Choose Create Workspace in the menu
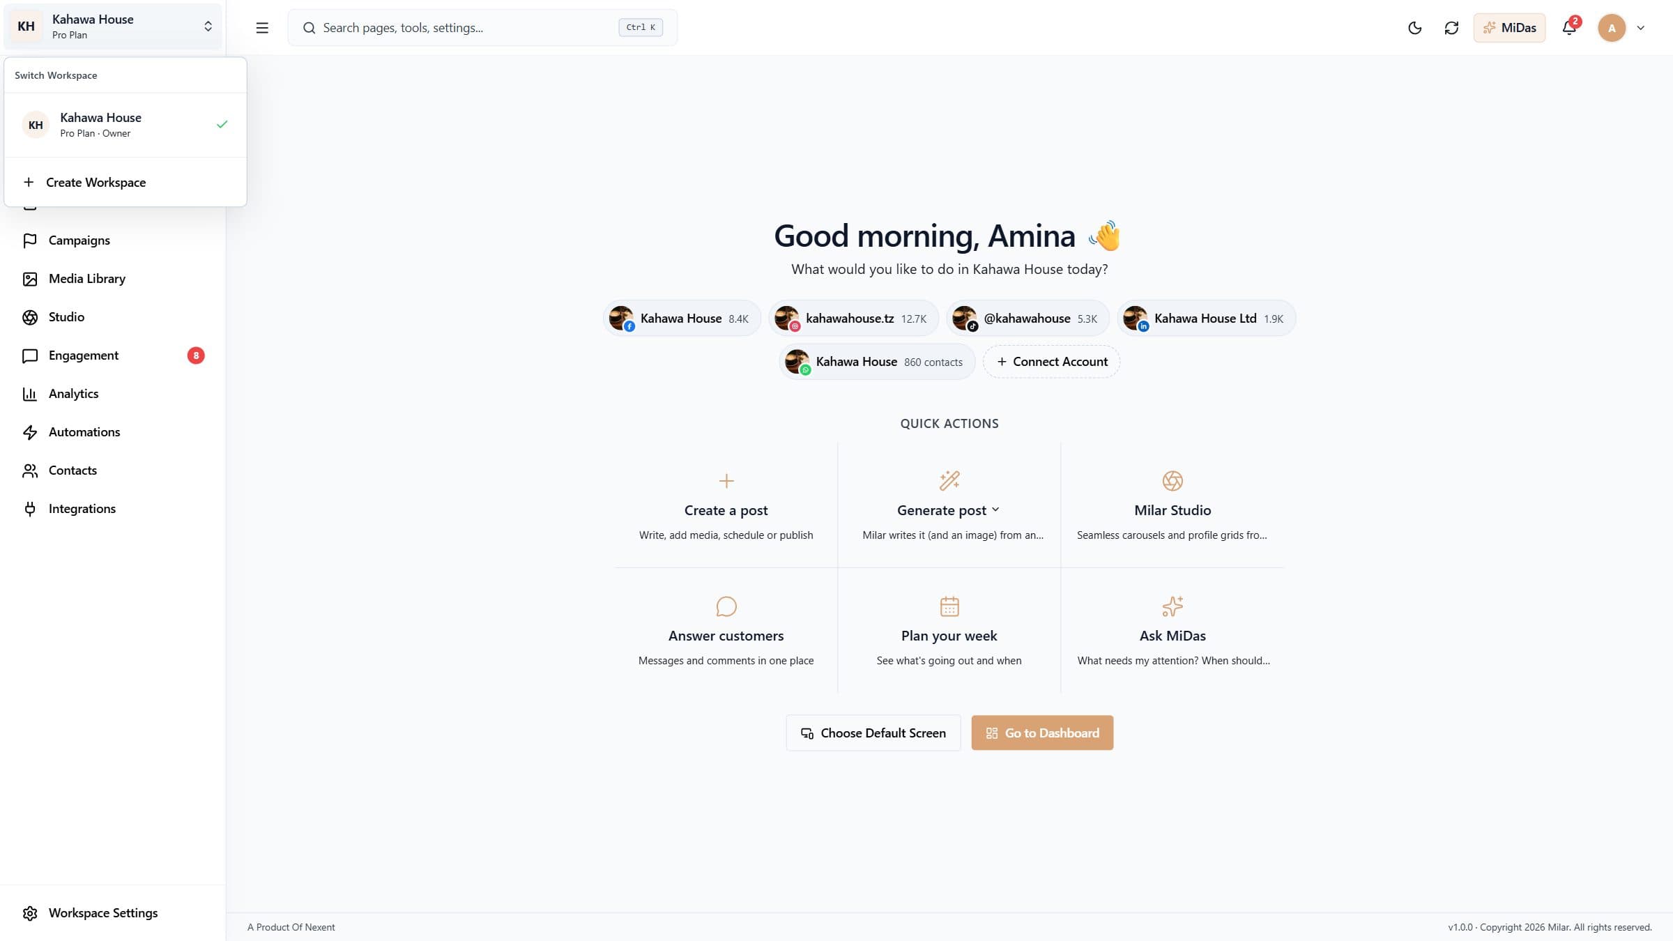The width and height of the screenshot is (1673, 941). tap(125, 182)
